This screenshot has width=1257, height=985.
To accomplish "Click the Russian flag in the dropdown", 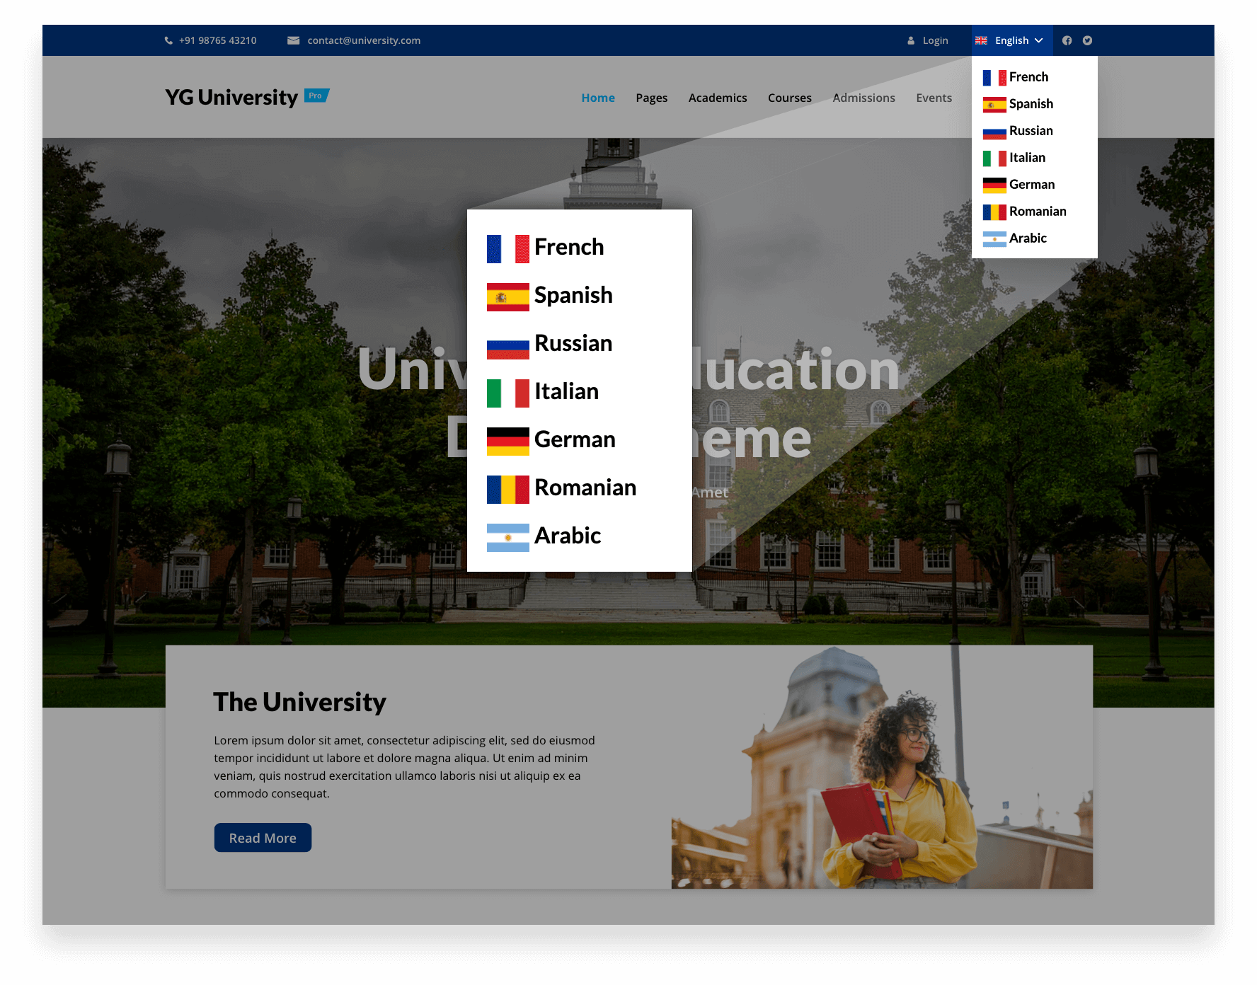I will pyautogui.click(x=507, y=347).
